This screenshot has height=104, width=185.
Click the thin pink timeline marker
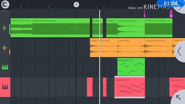pos(145,14)
